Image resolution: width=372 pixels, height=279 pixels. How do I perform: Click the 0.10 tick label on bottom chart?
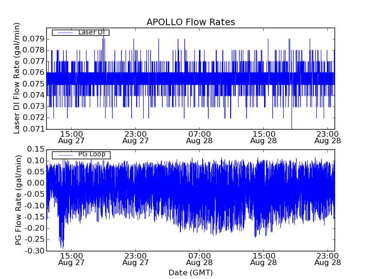[x=36, y=160]
